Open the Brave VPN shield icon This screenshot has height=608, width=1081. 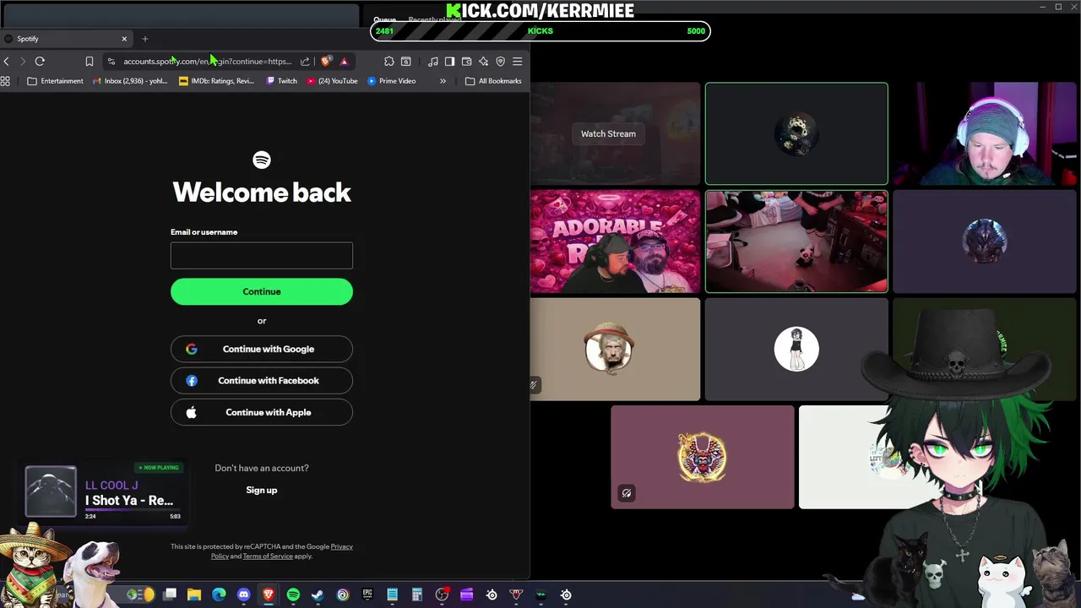(500, 61)
